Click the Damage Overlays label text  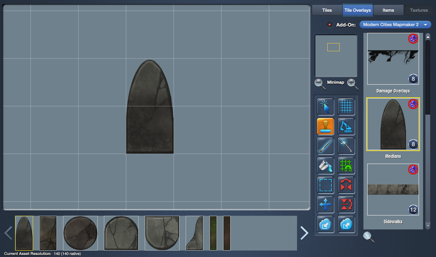[393, 91]
